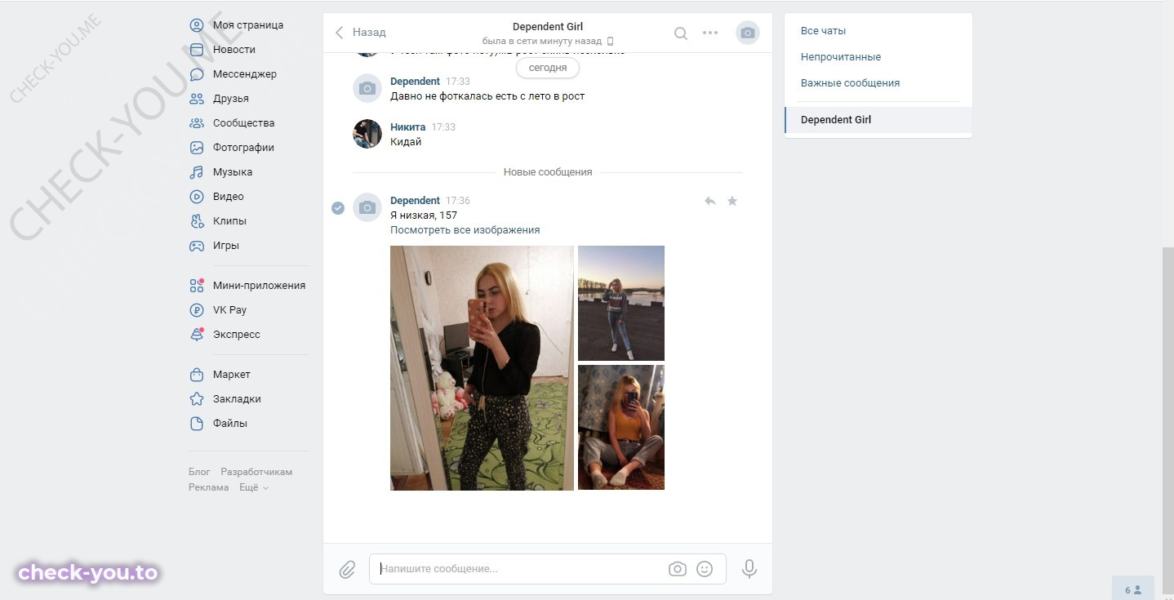Image resolution: width=1174 pixels, height=600 pixels.
Task: Open the Mini-apps icon in sidebar
Action: click(197, 286)
